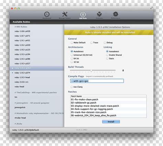Check the Use Clang option

click(x=72, y=87)
